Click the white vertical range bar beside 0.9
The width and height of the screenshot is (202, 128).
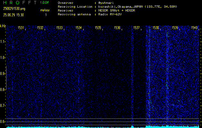pyautogui.click(x=6, y=78)
